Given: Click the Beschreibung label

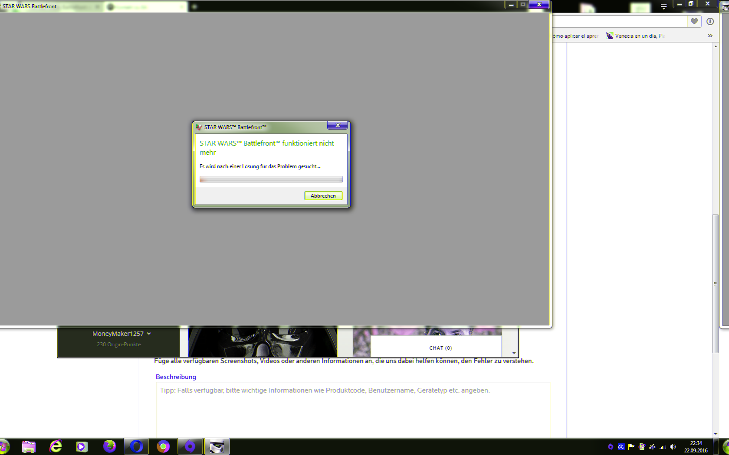Looking at the screenshot, I should click(x=176, y=377).
